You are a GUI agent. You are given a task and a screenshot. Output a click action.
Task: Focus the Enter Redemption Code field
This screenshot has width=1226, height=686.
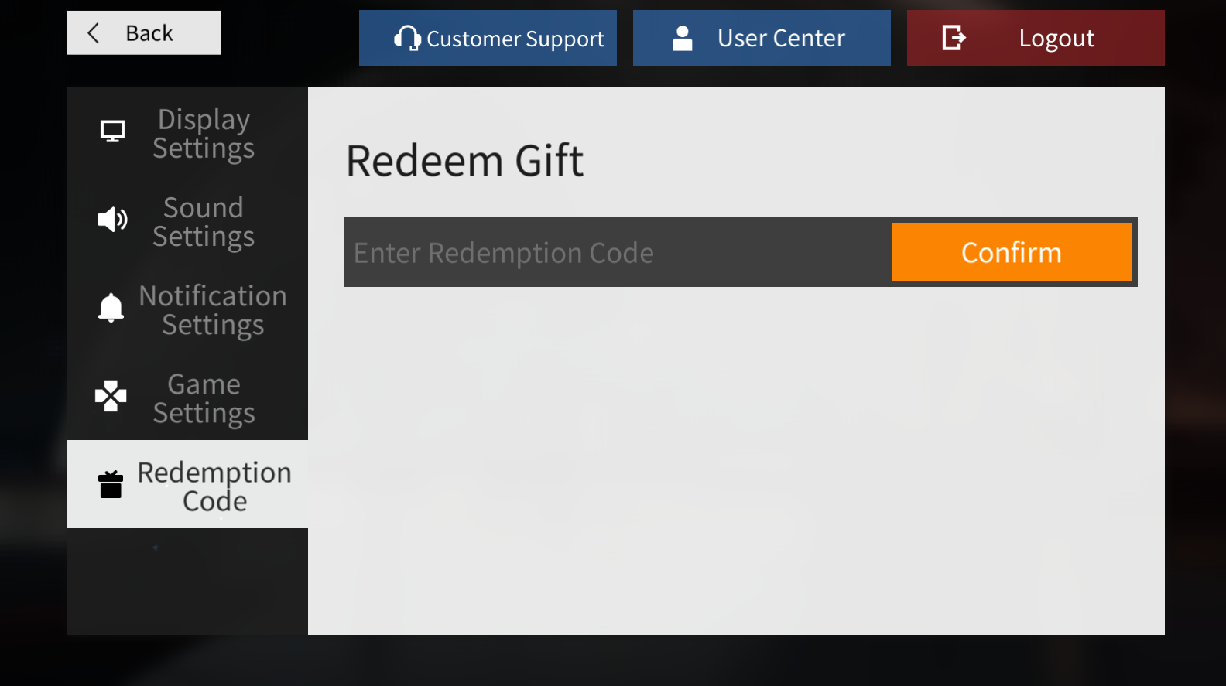tap(618, 252)
